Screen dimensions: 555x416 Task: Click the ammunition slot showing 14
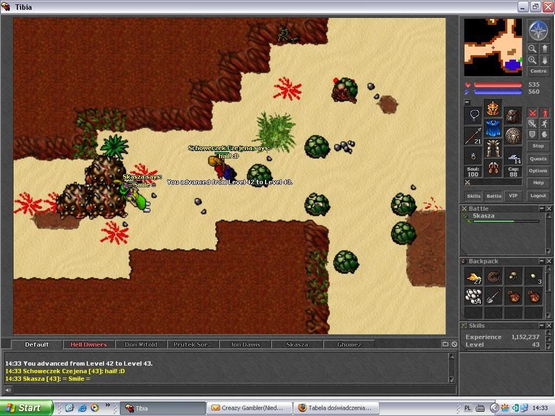pos(513,155)
